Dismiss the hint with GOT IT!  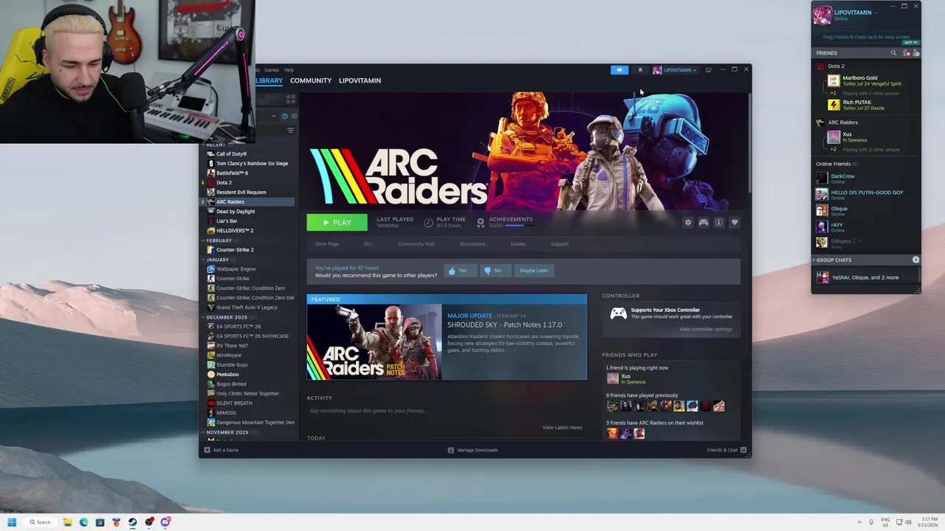click(910, 43)
